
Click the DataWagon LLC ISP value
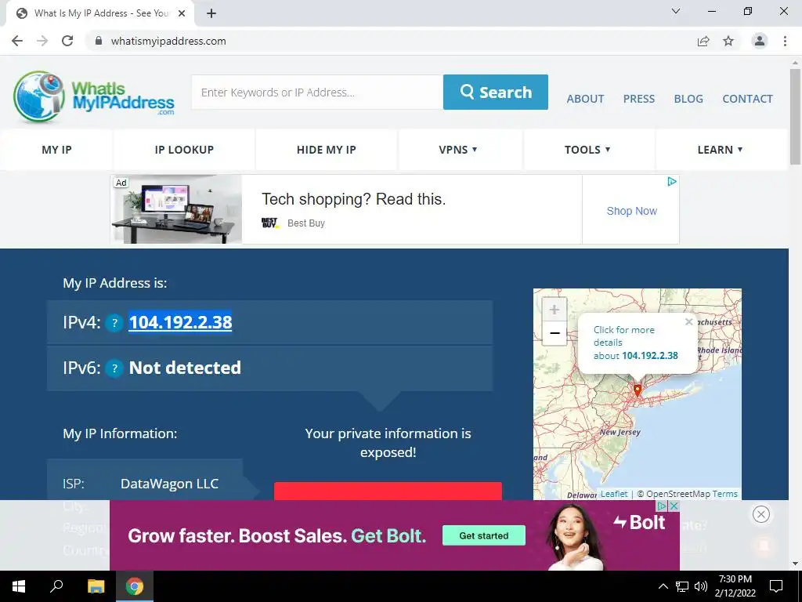pyautogui.click(x=169, y=484)
